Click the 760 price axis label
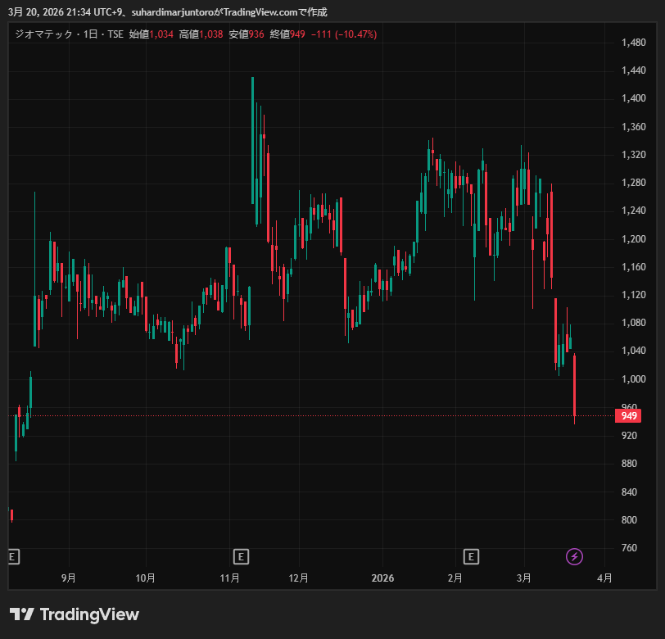 tap(629, 548)
